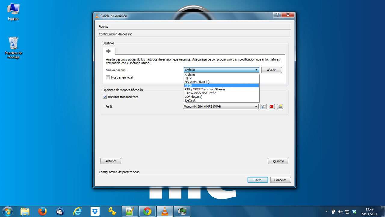Click the Añadir button

pos(271,70)
